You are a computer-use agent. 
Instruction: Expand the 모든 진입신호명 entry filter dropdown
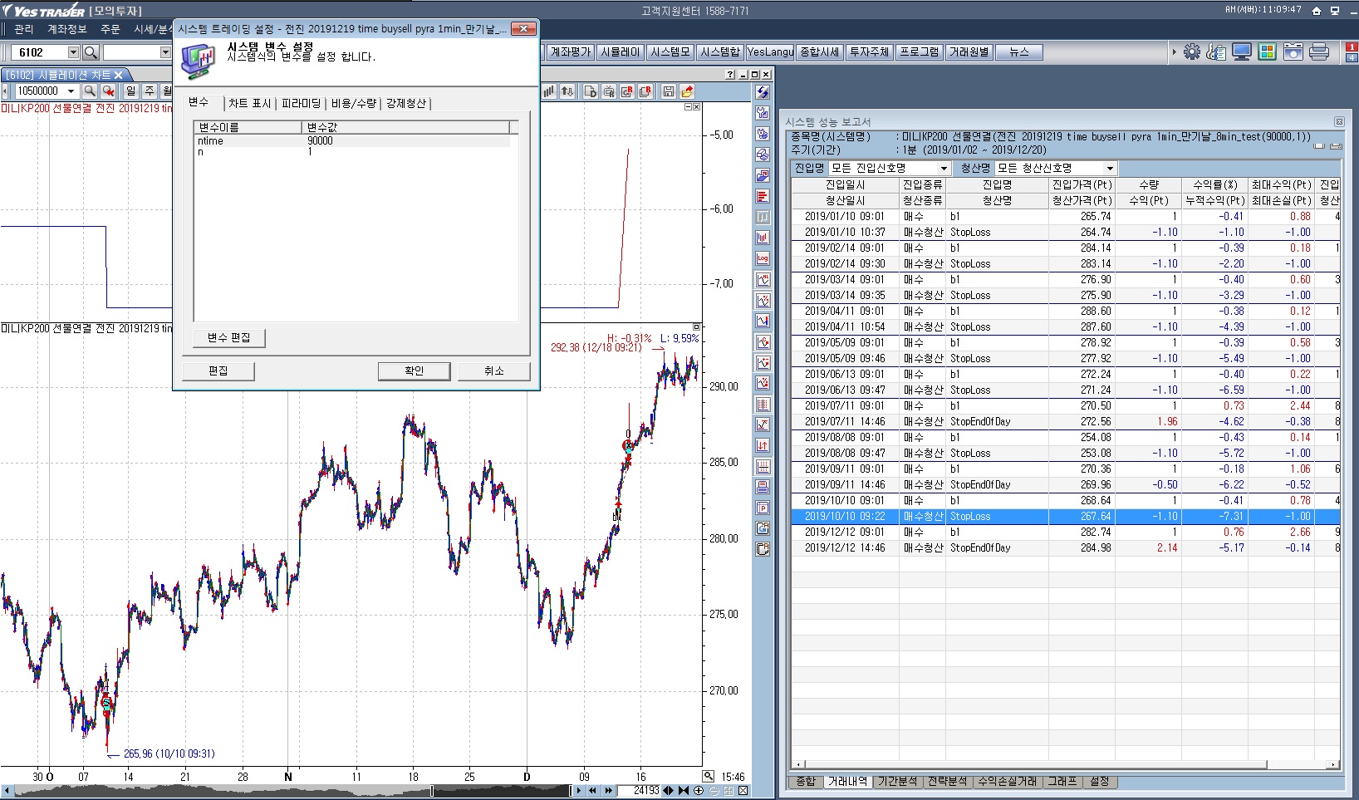[x=944, y=169]
